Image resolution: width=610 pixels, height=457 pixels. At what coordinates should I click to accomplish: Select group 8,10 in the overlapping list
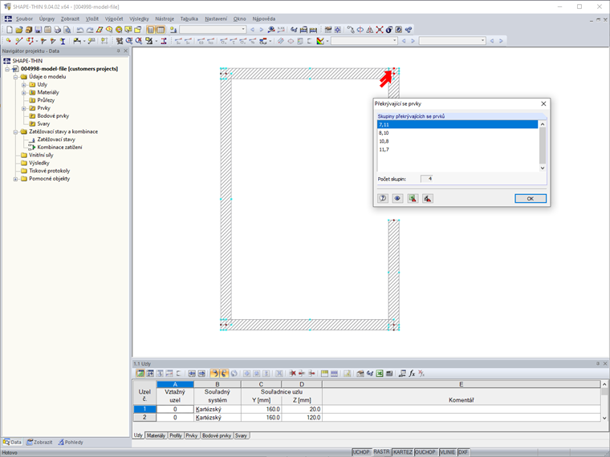[458, 133]
